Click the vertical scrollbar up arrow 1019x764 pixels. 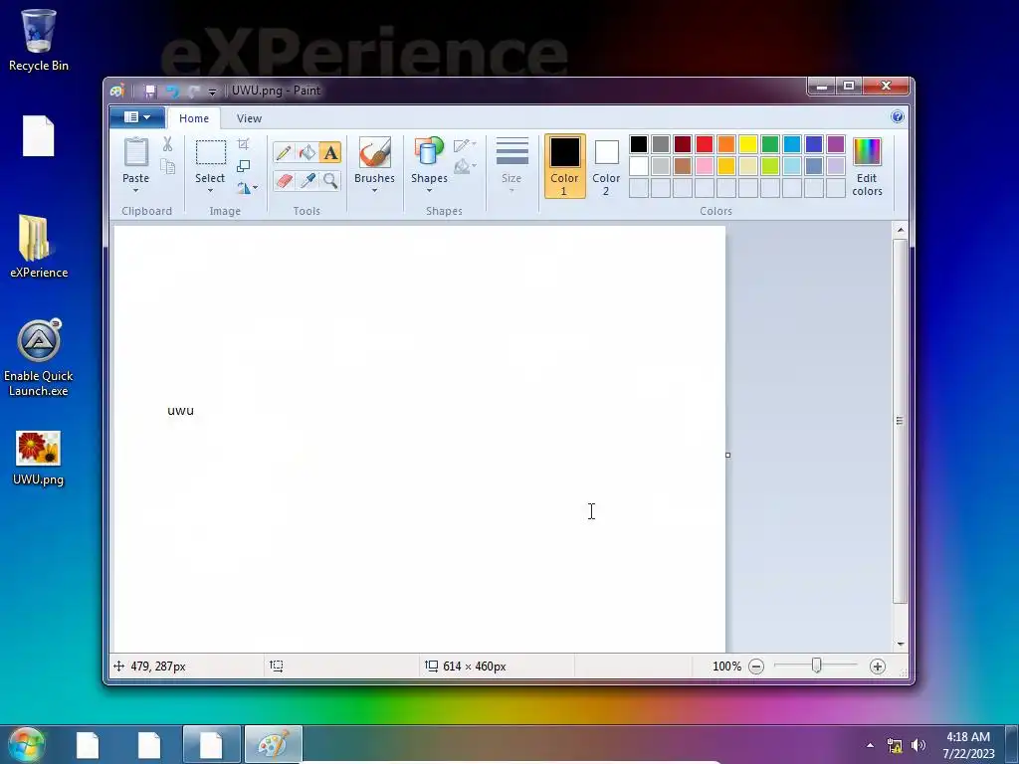click(x=900, y=230)
